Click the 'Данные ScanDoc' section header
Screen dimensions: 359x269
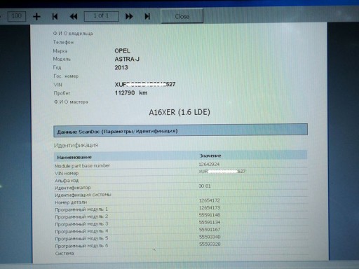pos(180,130)
